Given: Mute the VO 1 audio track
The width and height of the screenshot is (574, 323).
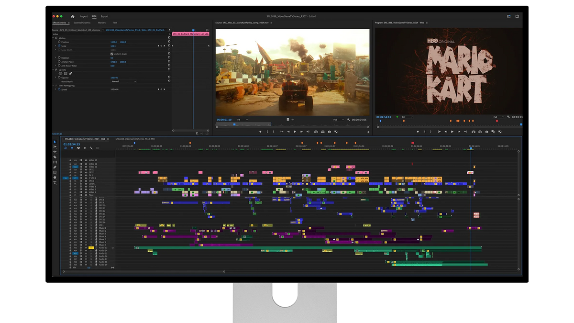Looking at the screenshot, I should (86, 225).
